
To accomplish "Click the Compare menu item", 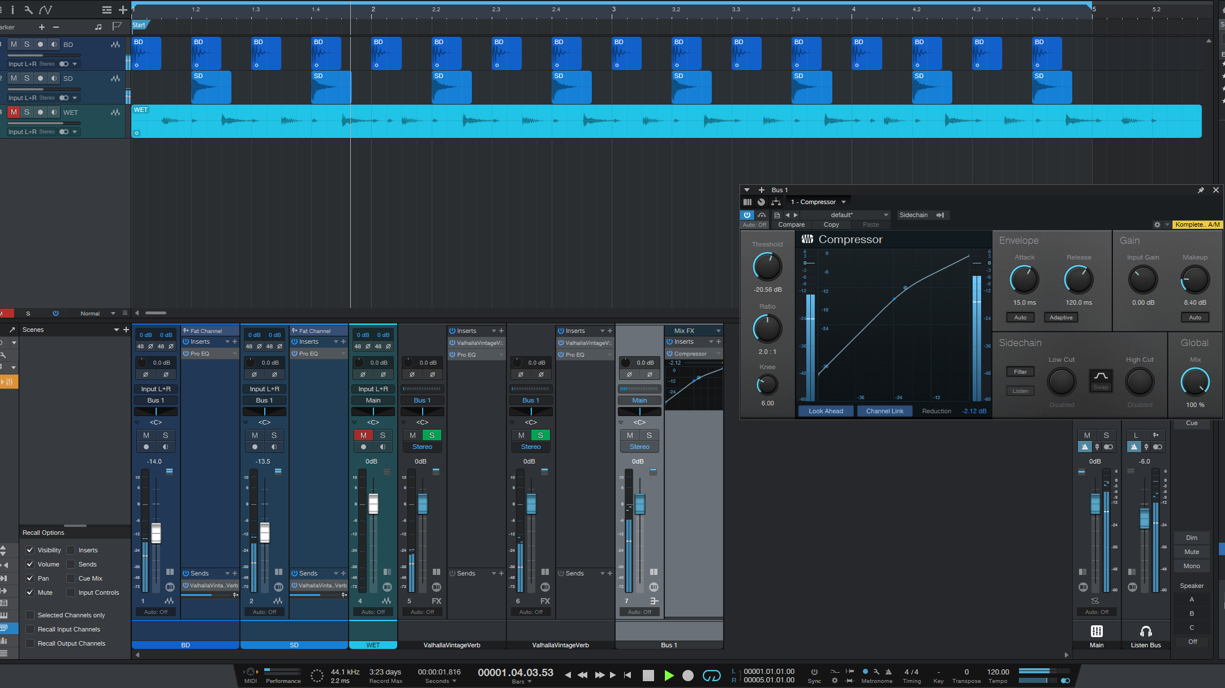I will [791, 224].
